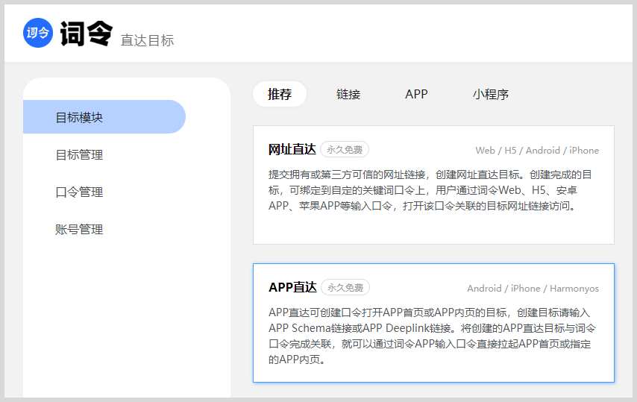Image resolution: width=637 pixels, height=402 pixels.
Task: Click the blue 词令 logo icon
Action: 38,33
